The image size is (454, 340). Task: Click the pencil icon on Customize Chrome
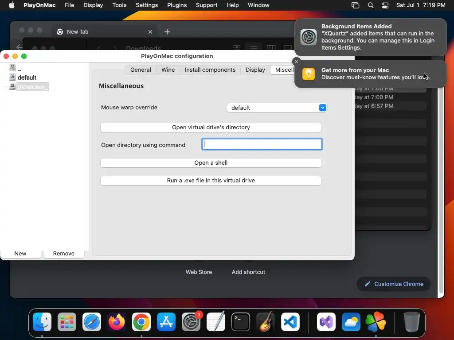367,284
